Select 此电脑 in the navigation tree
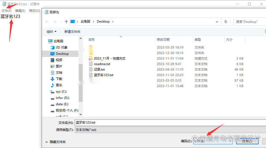The width and height of the screenshot is (266, 148). [x=58, y=41]
